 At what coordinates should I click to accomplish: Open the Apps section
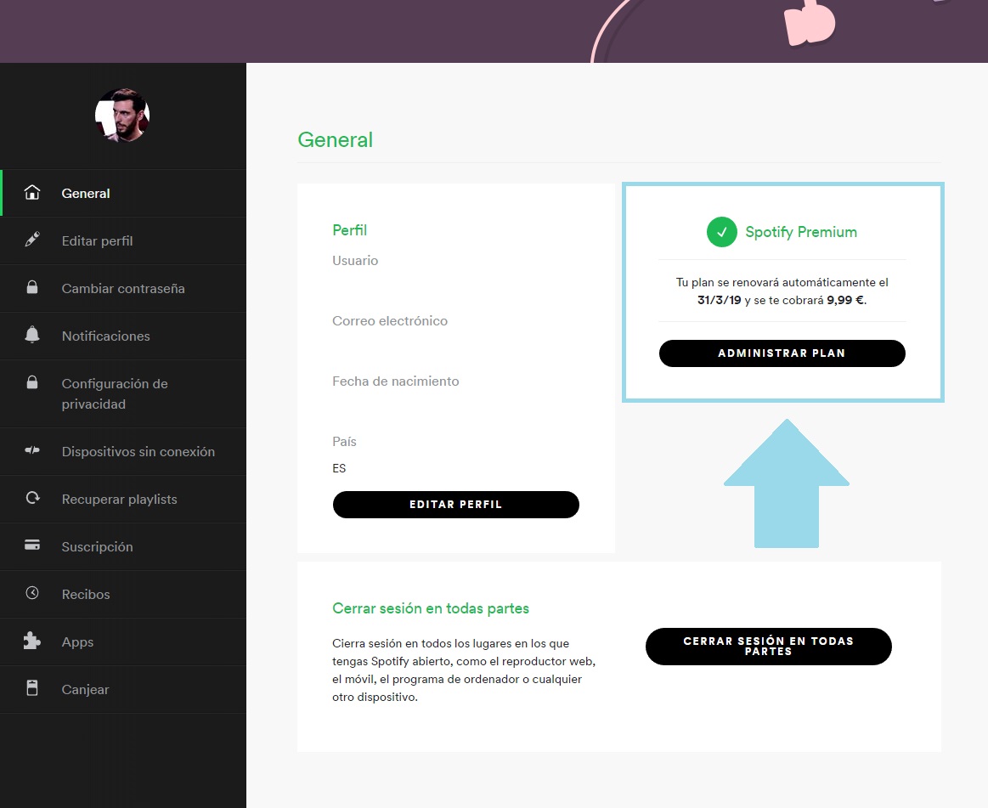point(123,642)
